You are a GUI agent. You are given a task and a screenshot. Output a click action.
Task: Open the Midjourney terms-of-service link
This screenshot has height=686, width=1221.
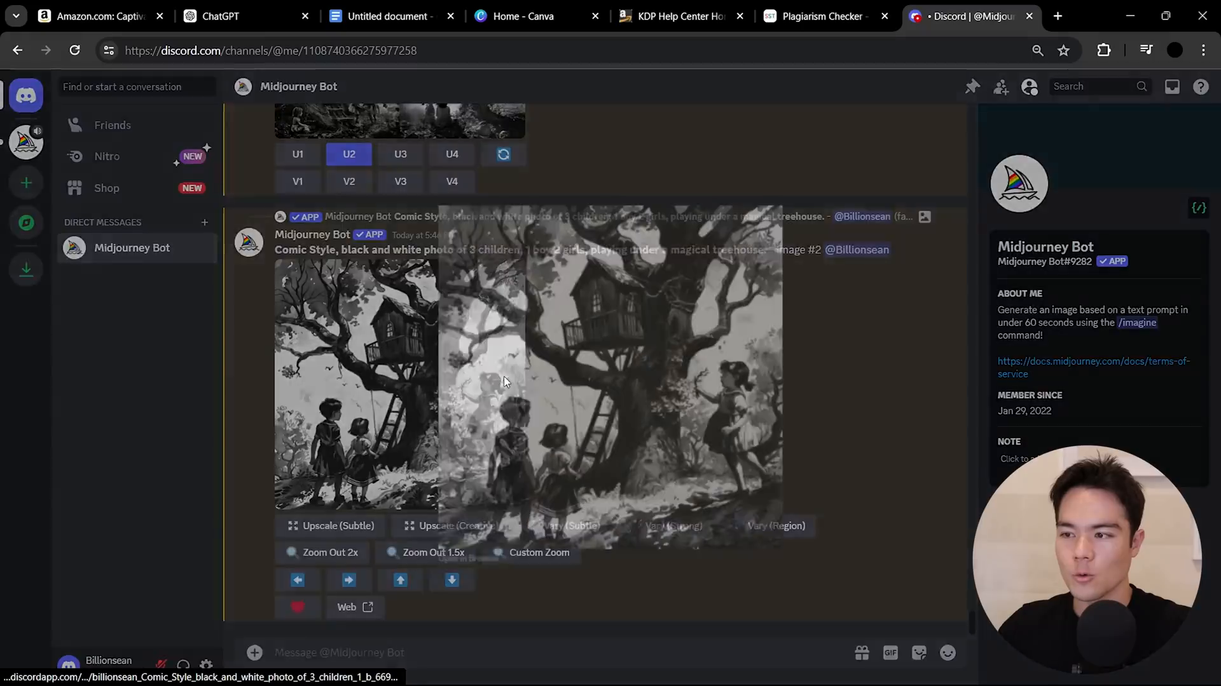[1093, 367]
